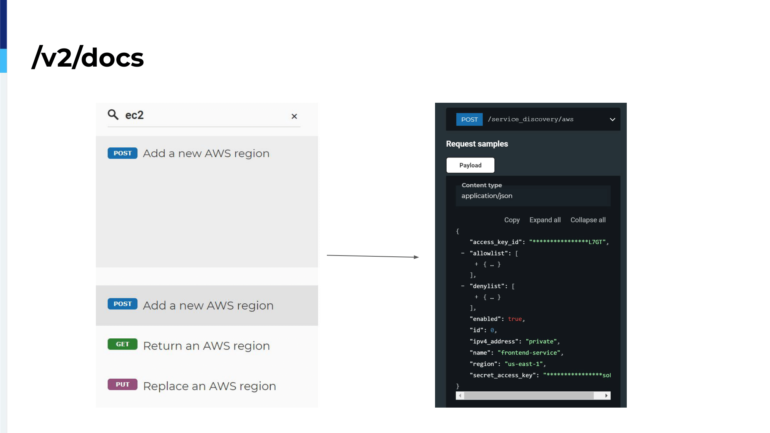
Task: Expand the object inside denylist
Action: [476, 297]
